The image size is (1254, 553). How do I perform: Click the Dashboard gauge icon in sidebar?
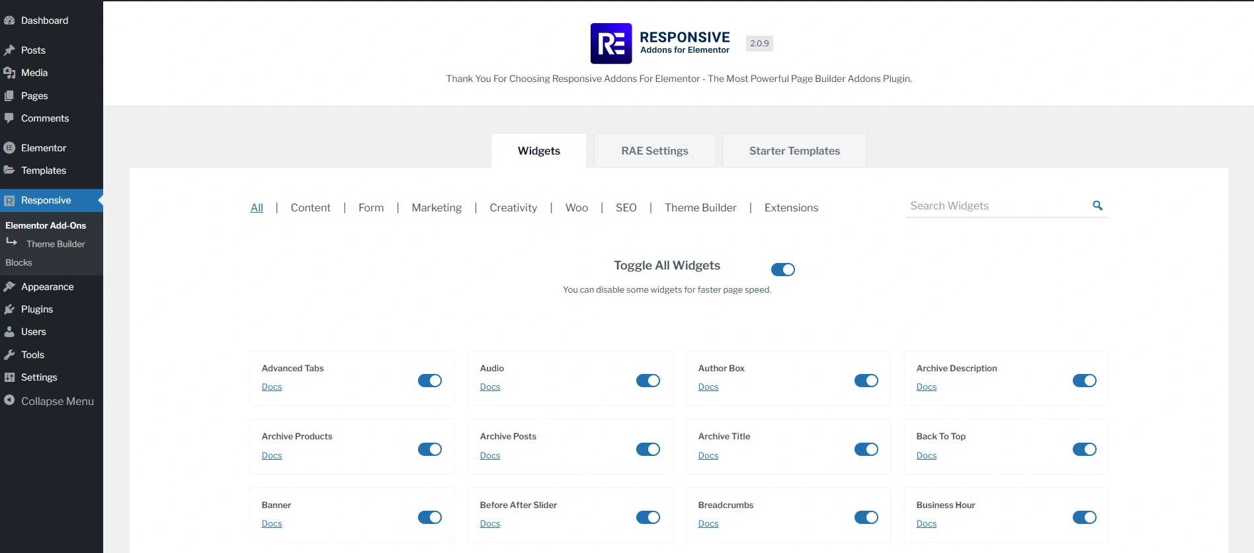pyautogui.click(x=9, y=20)
